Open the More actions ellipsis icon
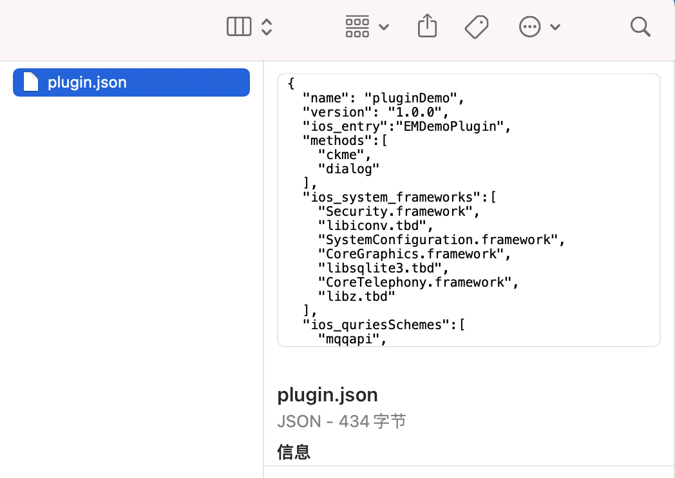The height and width of the screenshot is (478, 675). (x=529, y=26)
